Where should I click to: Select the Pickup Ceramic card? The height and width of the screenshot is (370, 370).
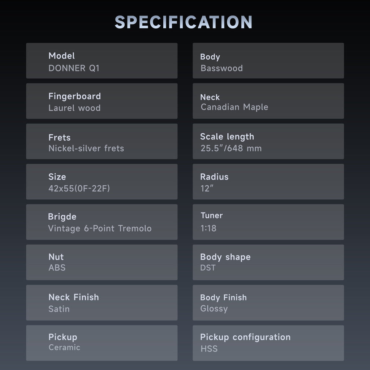click(102, 343)
